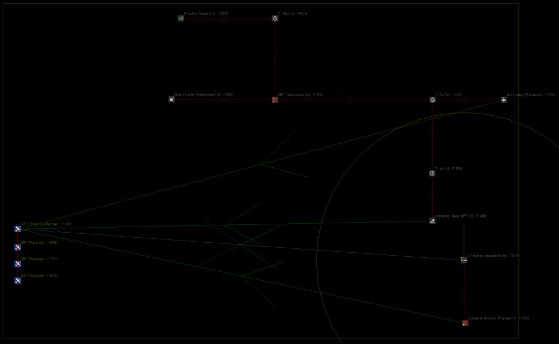Select the bottom QRF Plane icon in the column
Viewport: 559px width, 344px height.
17,280
